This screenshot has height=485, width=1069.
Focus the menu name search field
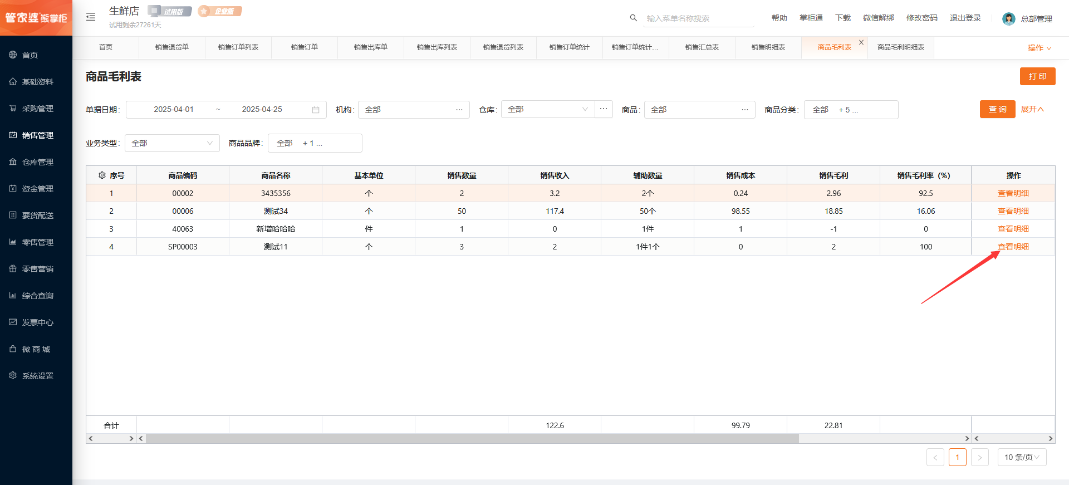pyautogui.click(x=700, y=18)
